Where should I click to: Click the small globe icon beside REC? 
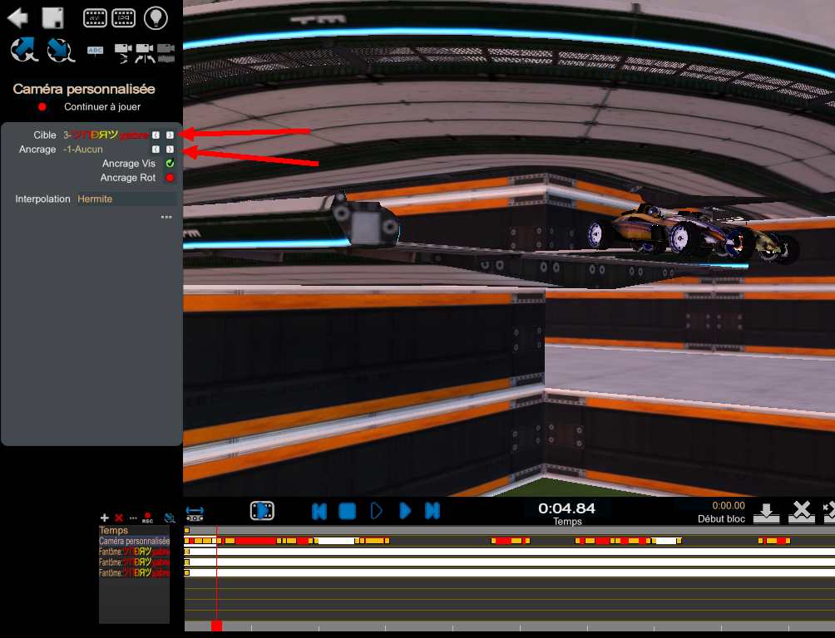pos(170,518)
